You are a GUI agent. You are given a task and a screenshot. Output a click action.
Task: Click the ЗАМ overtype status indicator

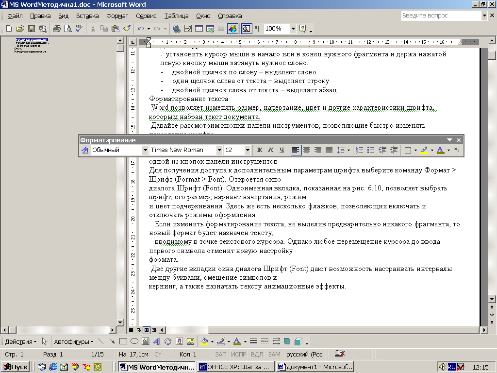coord(274,354)
